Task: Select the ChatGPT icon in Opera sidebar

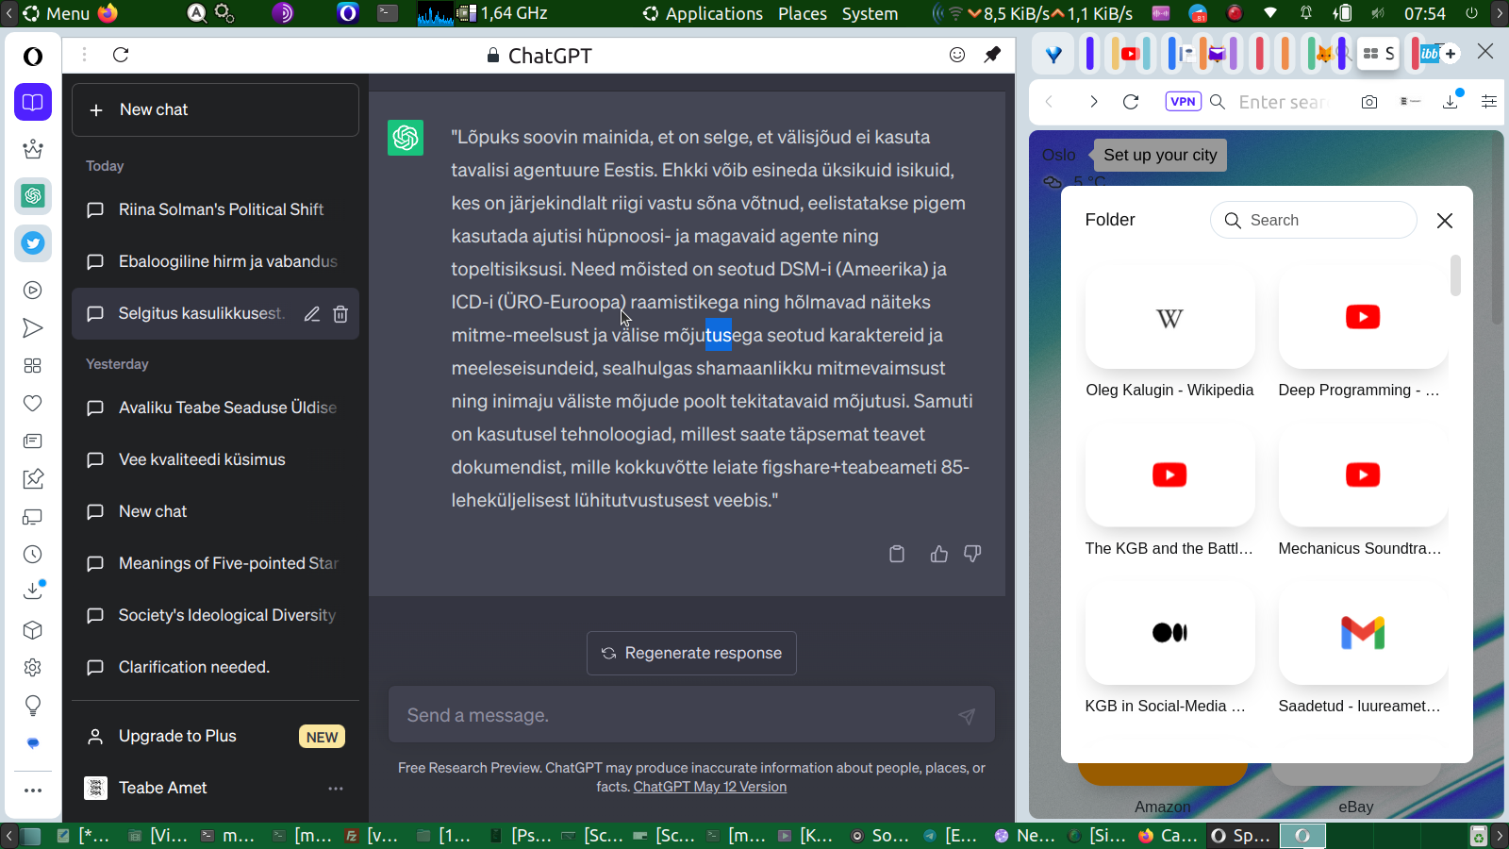Action: (x=33, y=196)
